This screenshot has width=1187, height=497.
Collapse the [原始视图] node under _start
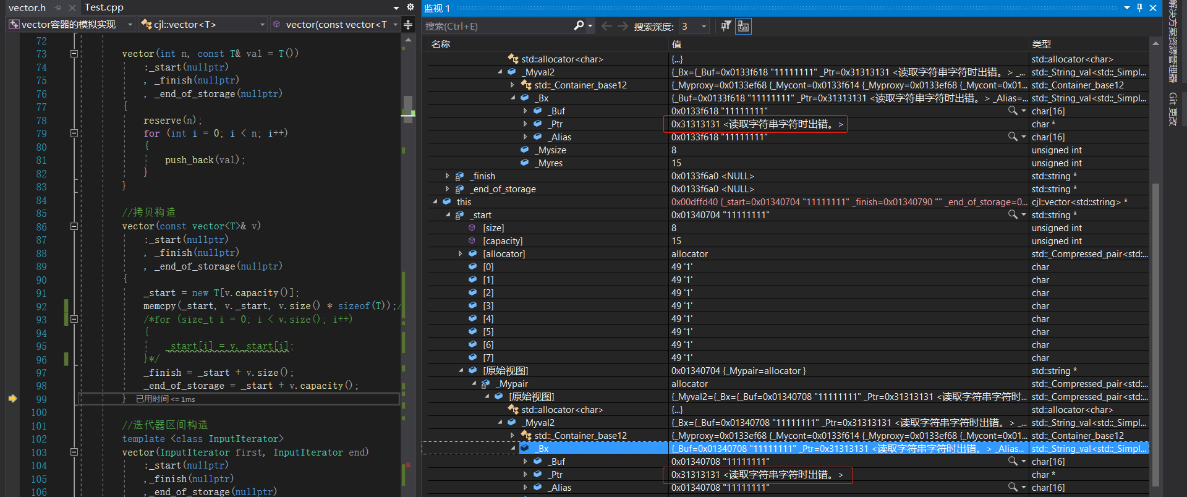(461, 370)
